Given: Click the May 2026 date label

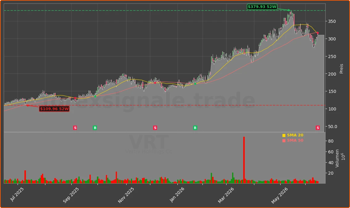Looking at the screenshot, I should coord(279,196).
